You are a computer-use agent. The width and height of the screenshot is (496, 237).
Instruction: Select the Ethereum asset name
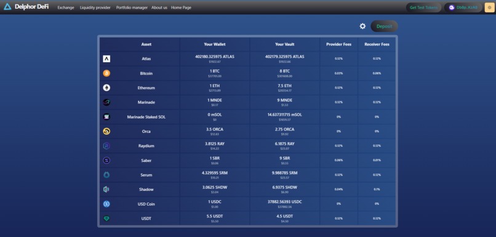tap(146, 88)
